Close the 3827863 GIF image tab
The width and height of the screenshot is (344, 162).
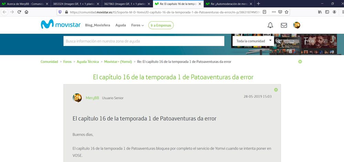point(148,4)
